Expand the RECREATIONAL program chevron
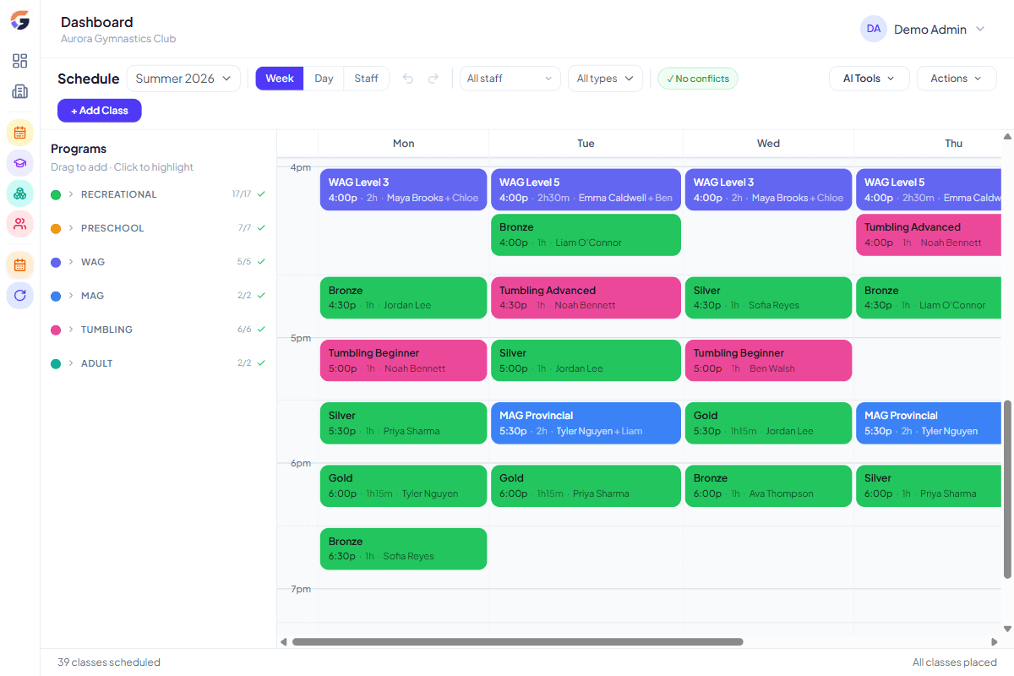The image size is (1014, 676). [x=71, y=194]
